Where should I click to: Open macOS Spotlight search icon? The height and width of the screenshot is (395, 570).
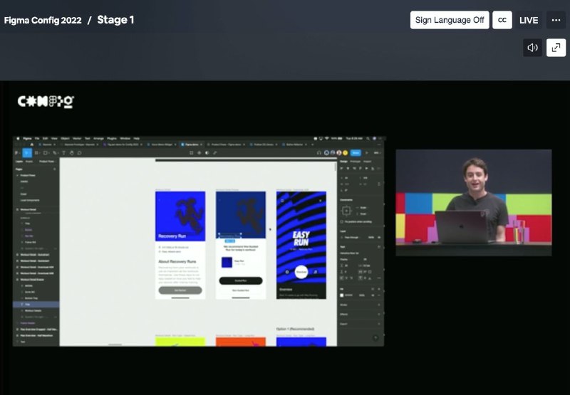click(368, 138)
